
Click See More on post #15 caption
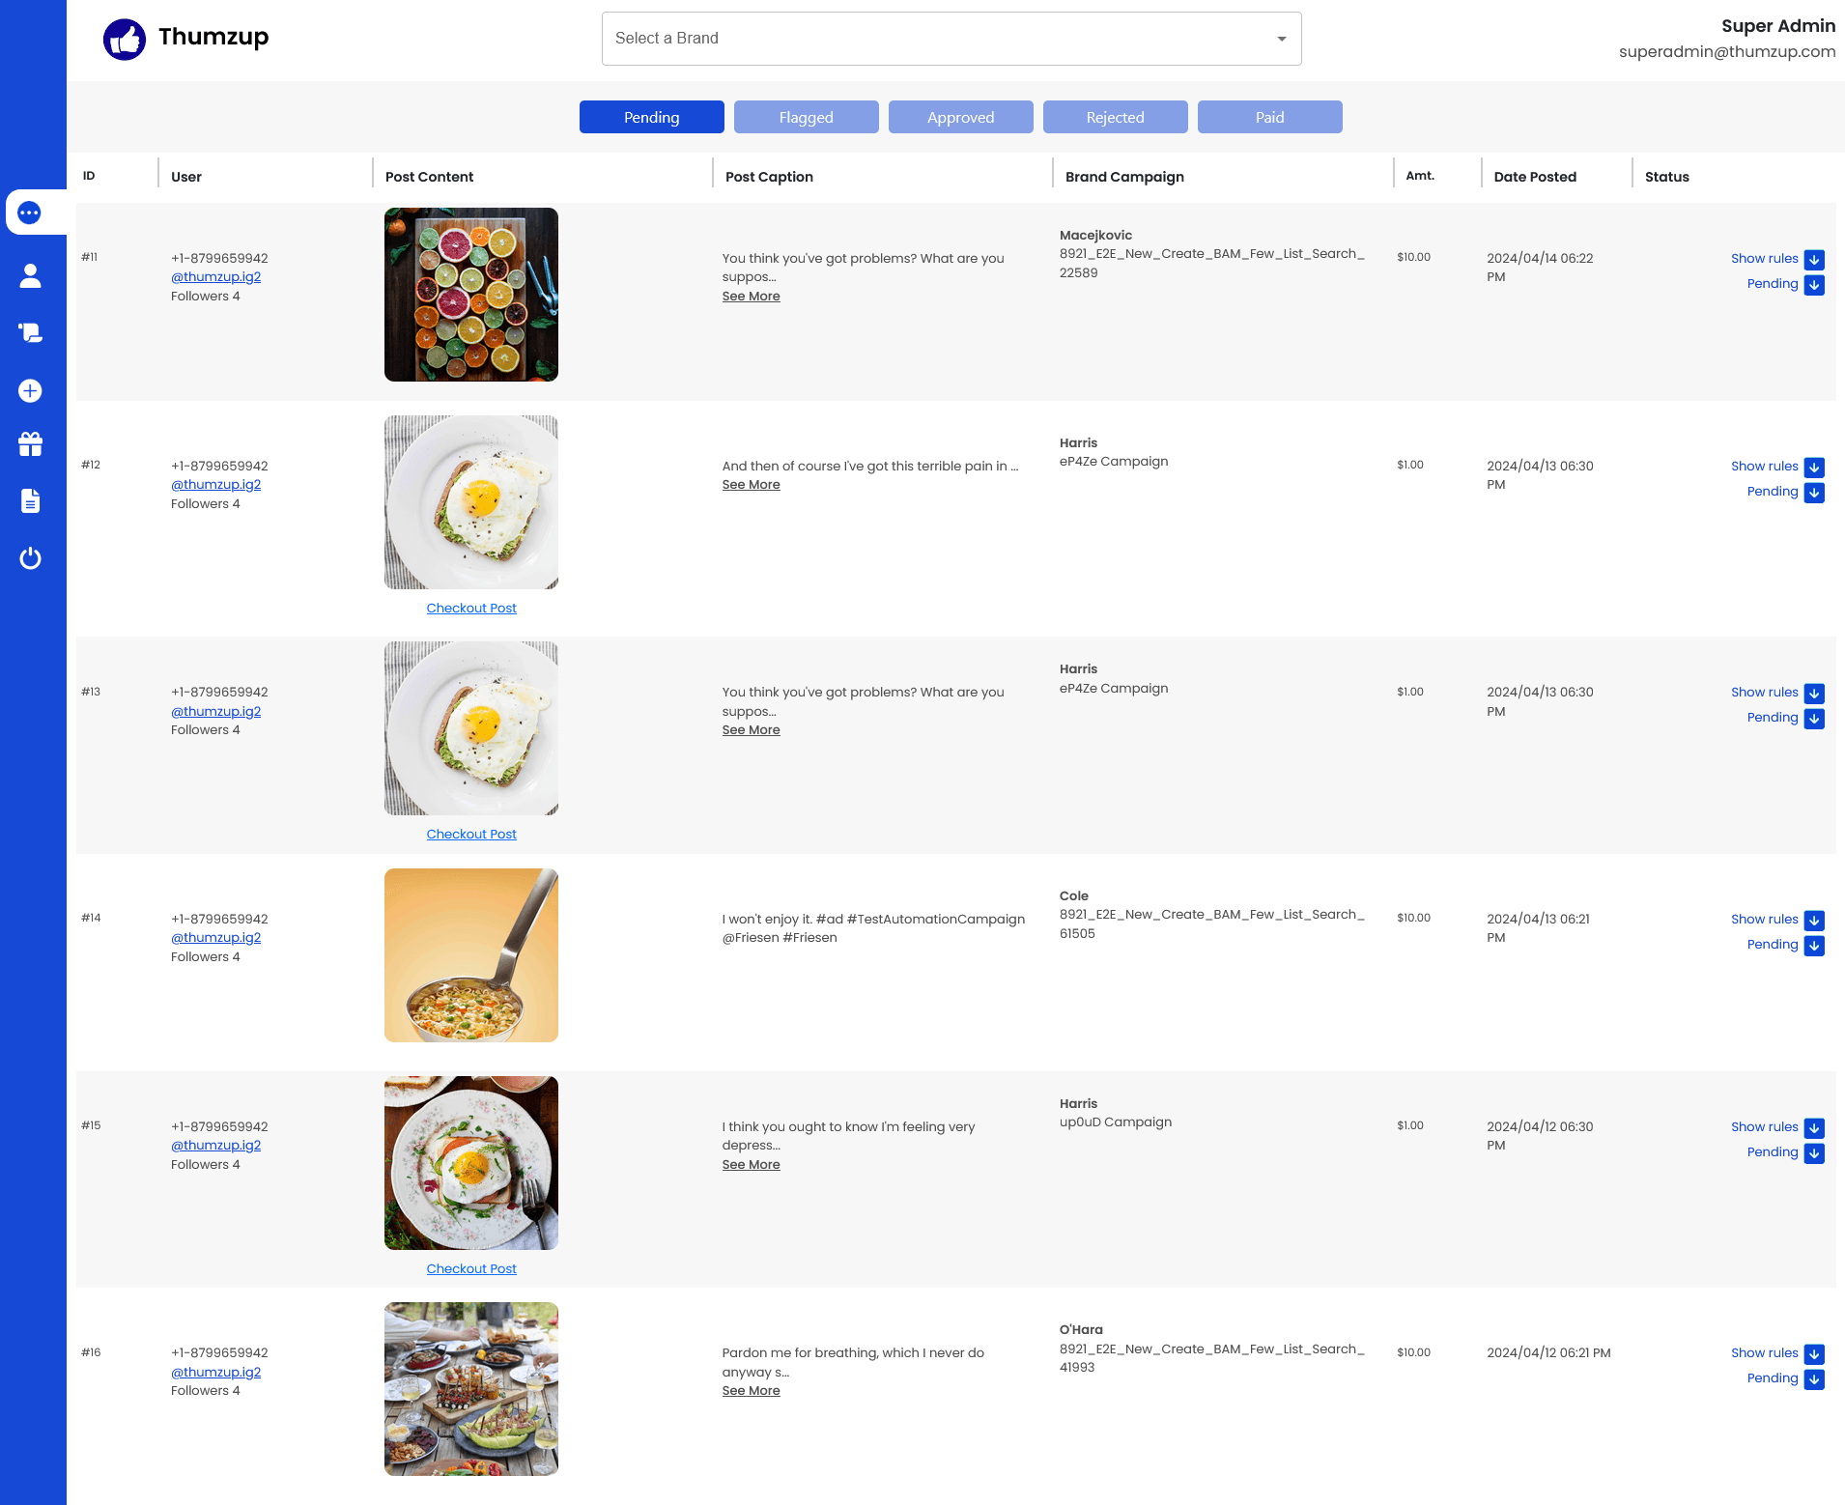[x=751, y=1165]
